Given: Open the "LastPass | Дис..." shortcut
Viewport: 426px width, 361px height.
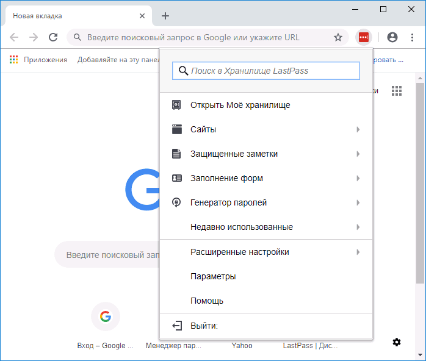Looking at the screenshot, I should 310,346.
